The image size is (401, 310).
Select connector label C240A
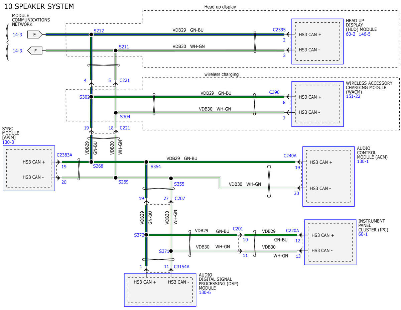click(290, 156)
